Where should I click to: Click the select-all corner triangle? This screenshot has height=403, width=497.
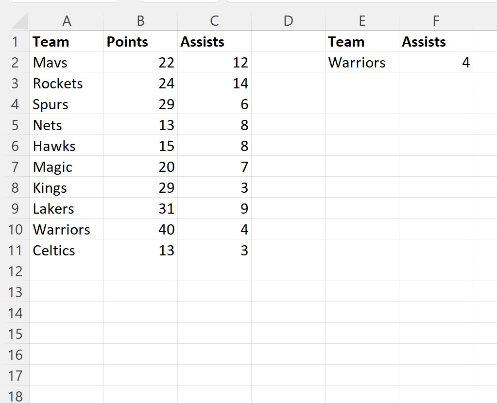pyautogui.click(x=19, y=21)
